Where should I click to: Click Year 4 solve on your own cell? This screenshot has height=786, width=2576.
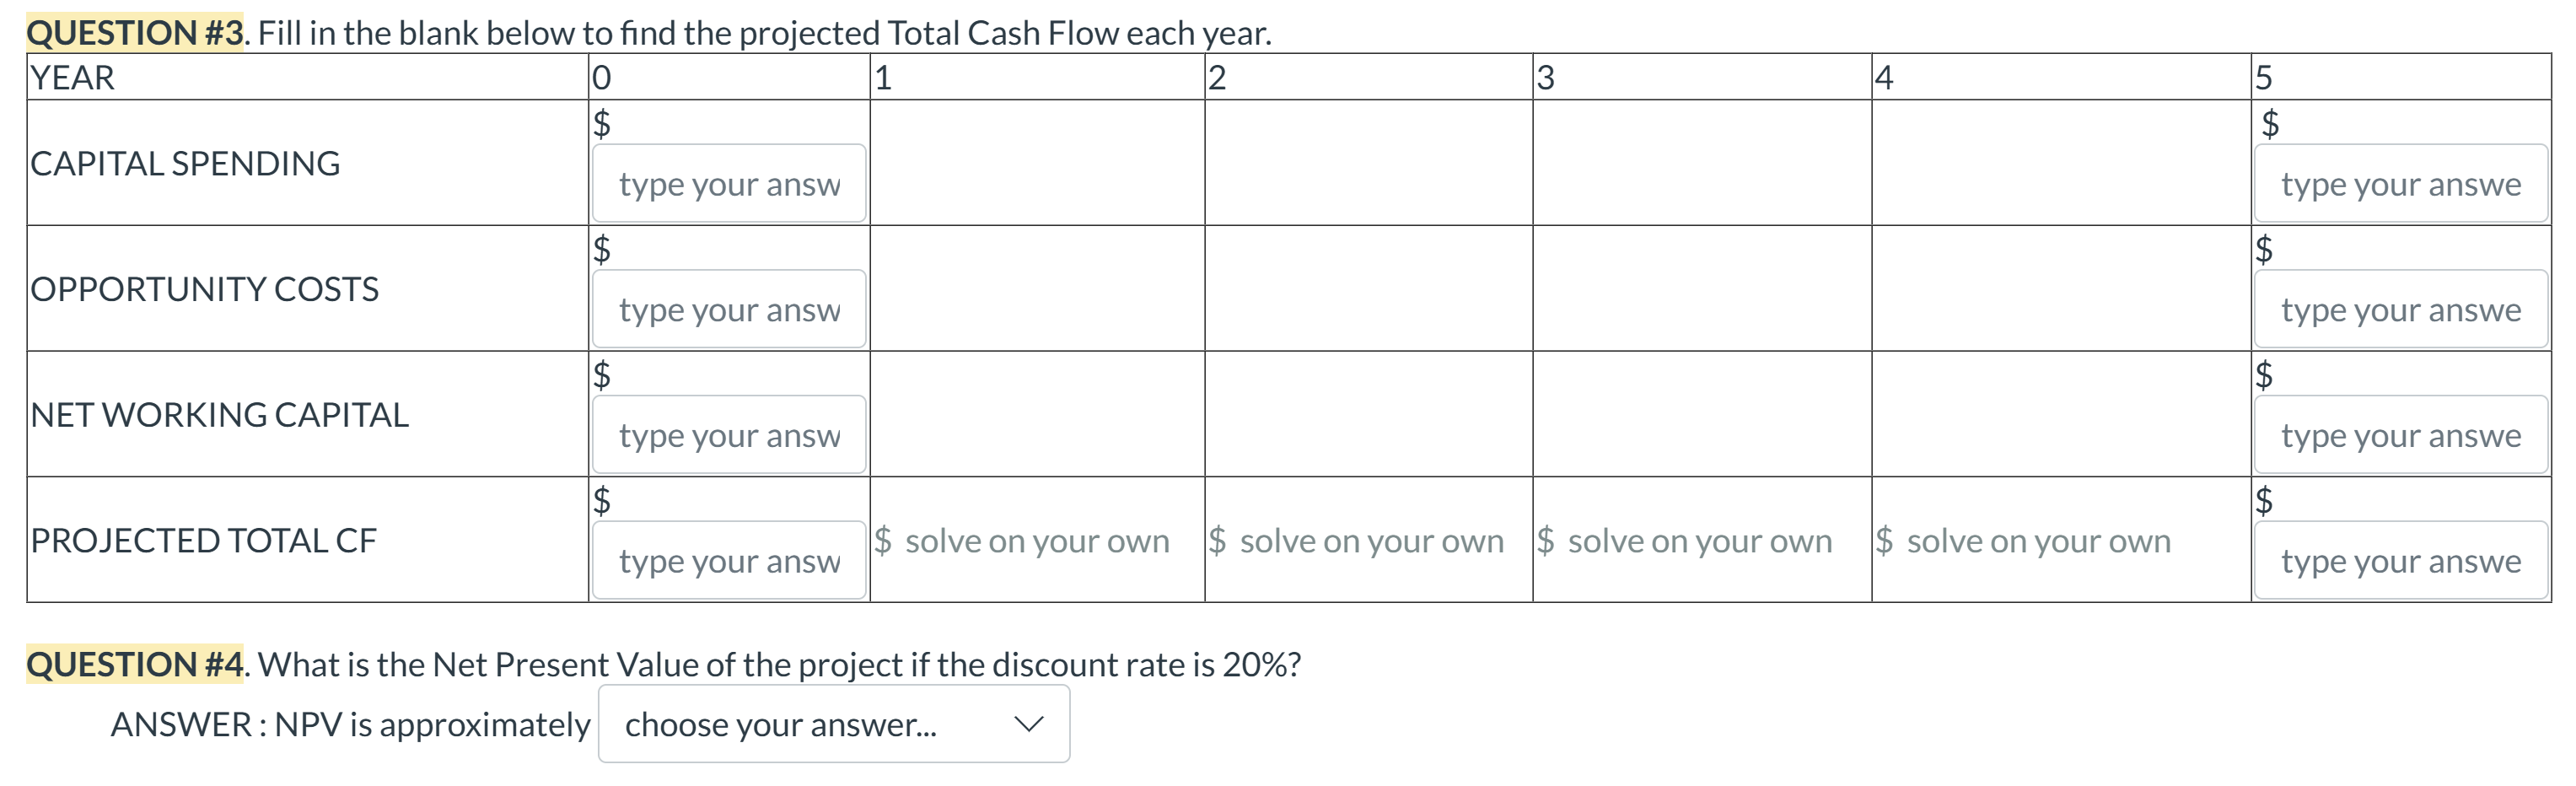pyautogui.click(x=2023, y=541)
